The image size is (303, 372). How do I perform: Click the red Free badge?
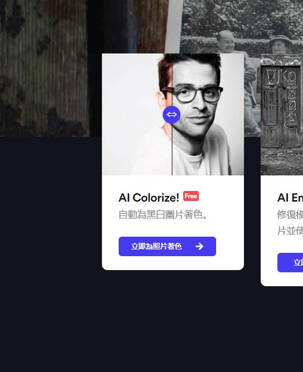191,196
